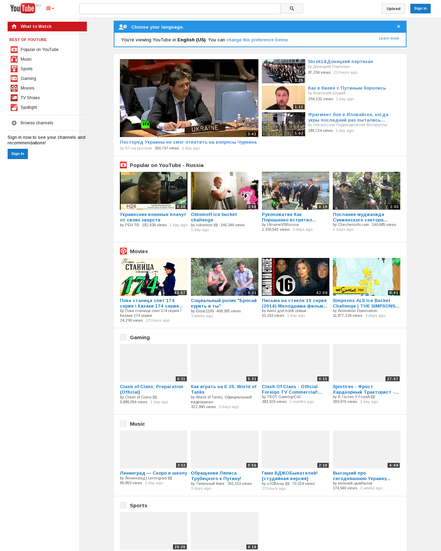Screen dimensions: 441x551
Task: Click Popular on YouTube - Russia section icon
Action: pos(123,165)
